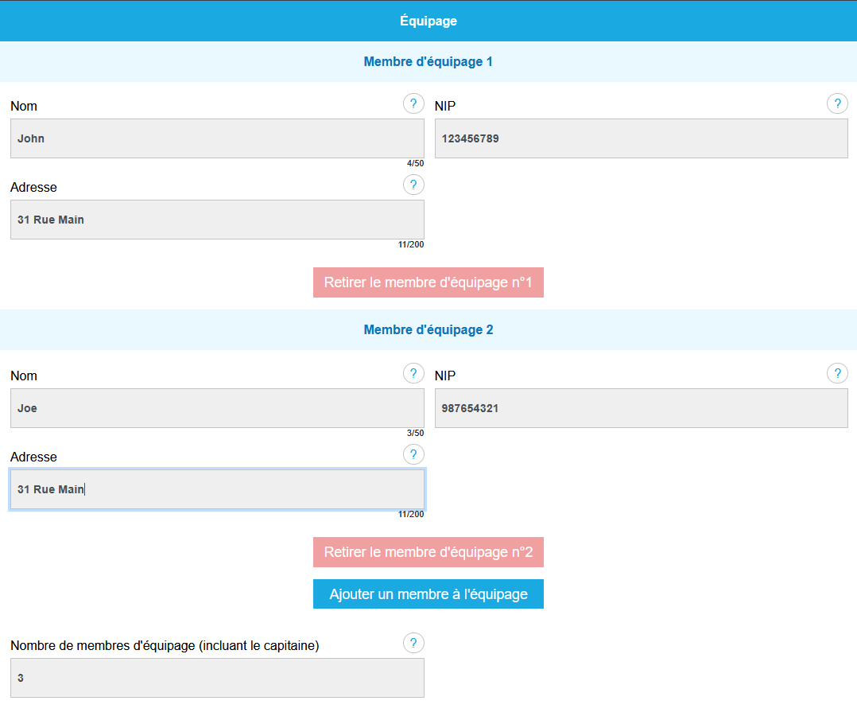Select the NIP field with 123456789
Screen dimensions: 857x724
click(641, 138)
